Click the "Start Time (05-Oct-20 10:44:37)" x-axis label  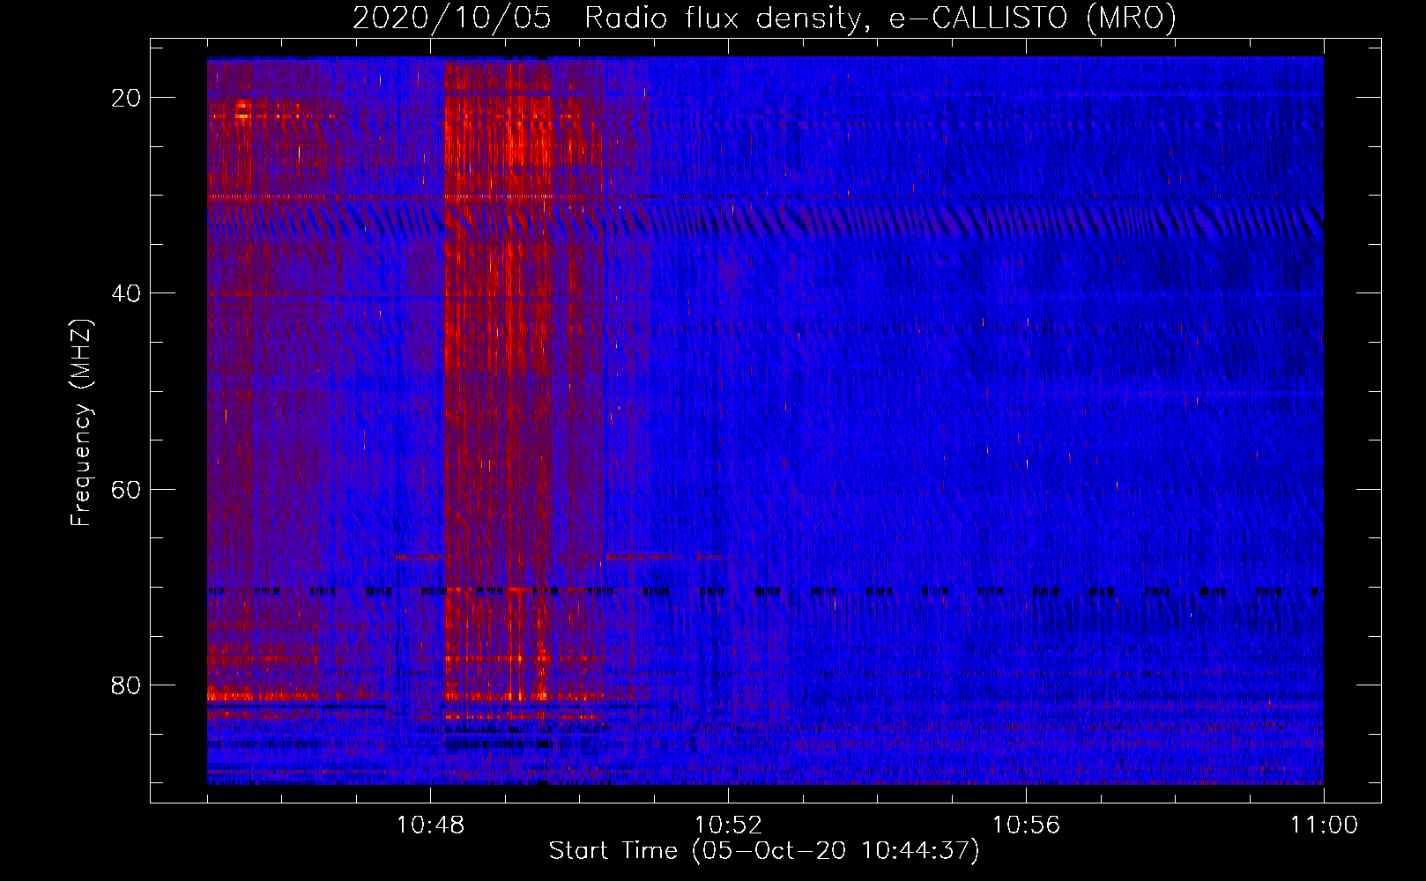pyautogui.click(x=764, y=851)
